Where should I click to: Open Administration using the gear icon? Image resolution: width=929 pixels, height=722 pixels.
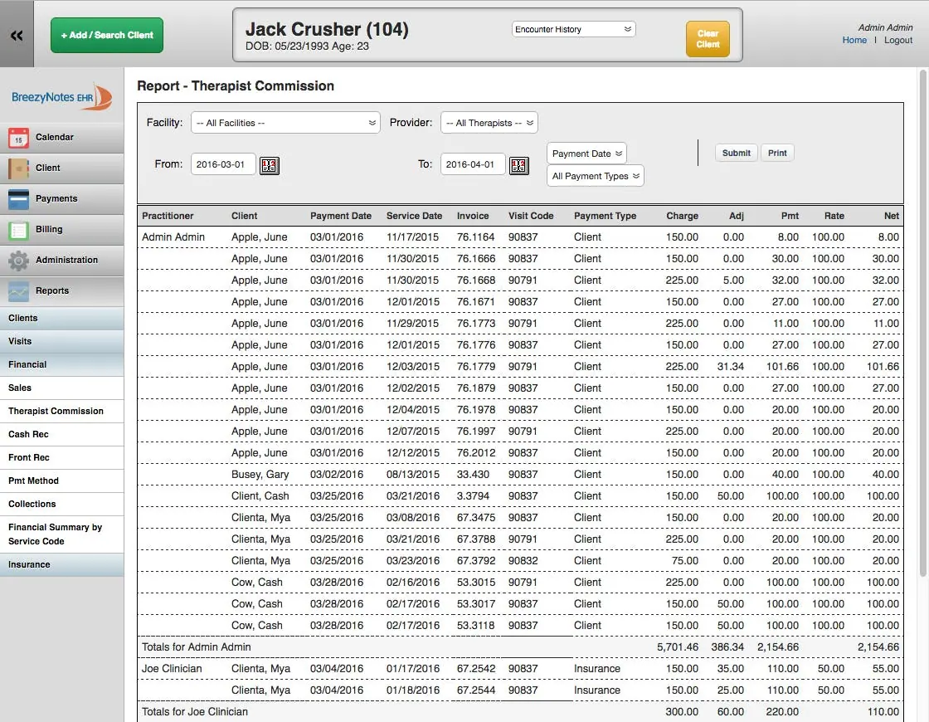click(x=18, y=260)
